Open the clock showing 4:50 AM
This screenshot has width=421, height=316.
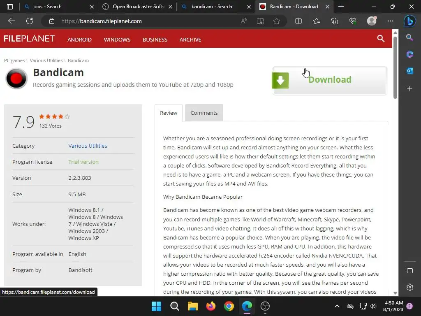pyautogui.click(x=393, y=306)
